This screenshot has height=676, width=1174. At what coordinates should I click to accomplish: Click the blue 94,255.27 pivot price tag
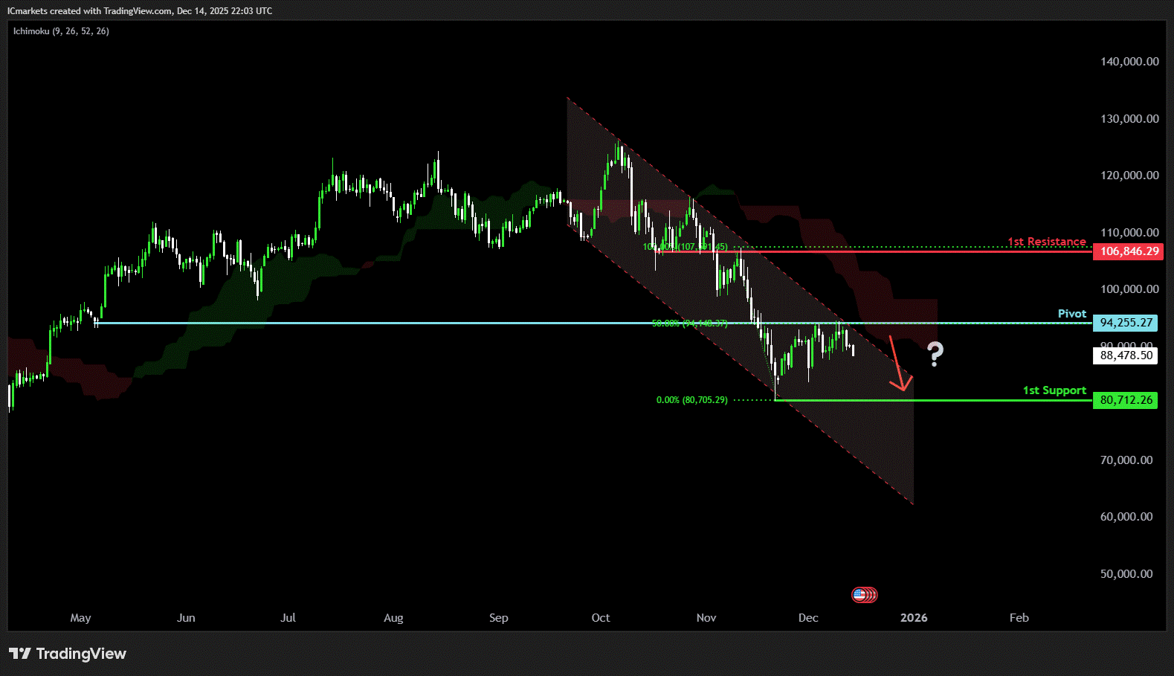pyautogui.click(x=1126, y=323)
